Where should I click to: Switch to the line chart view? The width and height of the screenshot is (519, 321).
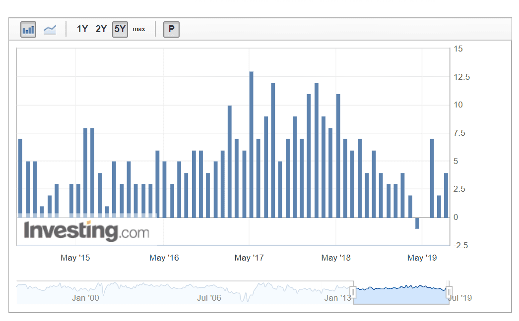click(50, 30)
